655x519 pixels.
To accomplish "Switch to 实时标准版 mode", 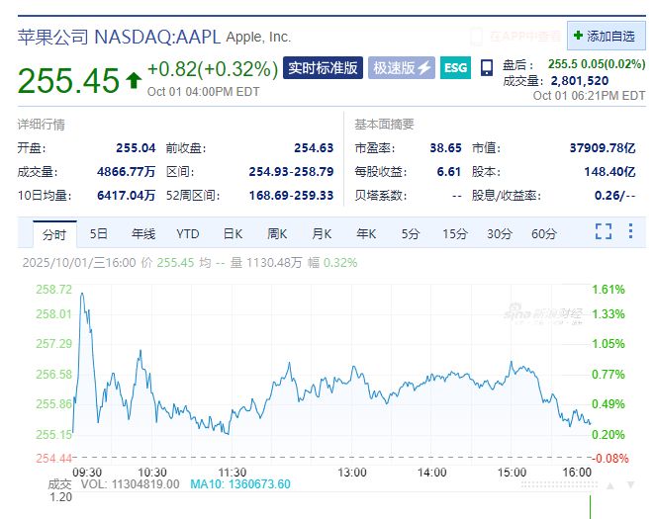I will coord(322,68).
